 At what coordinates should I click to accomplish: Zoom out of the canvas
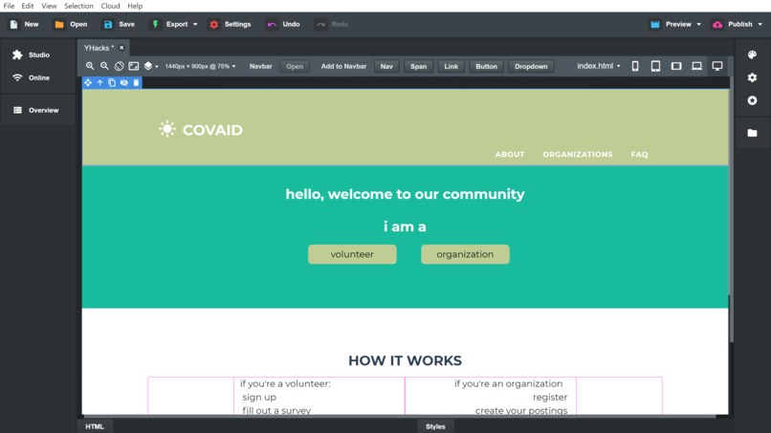104,66
